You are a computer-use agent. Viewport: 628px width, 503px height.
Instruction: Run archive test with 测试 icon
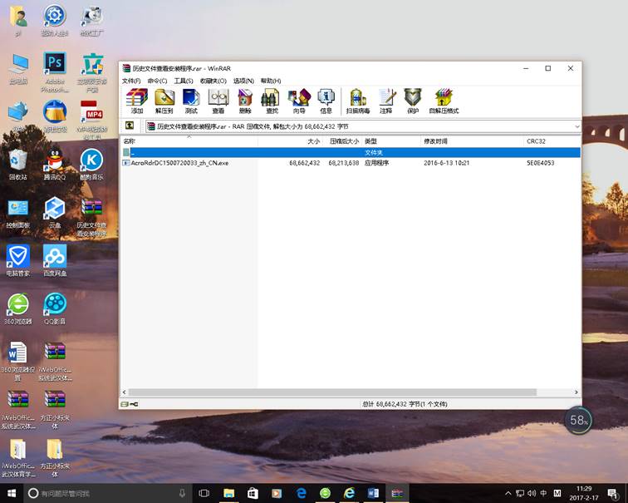(x=191, y=100)
